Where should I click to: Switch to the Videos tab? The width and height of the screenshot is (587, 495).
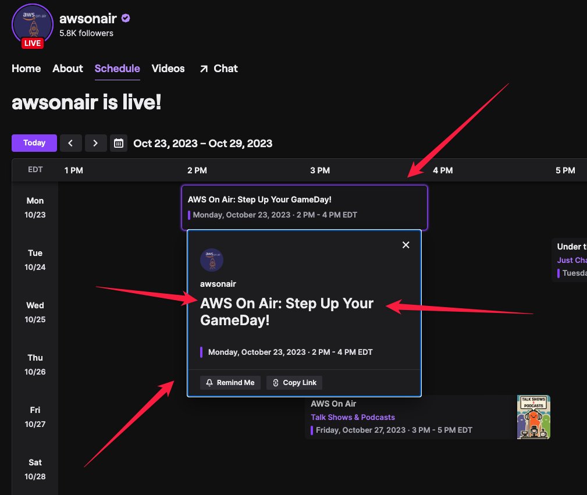pyautogui.click(x=168, y=69)
